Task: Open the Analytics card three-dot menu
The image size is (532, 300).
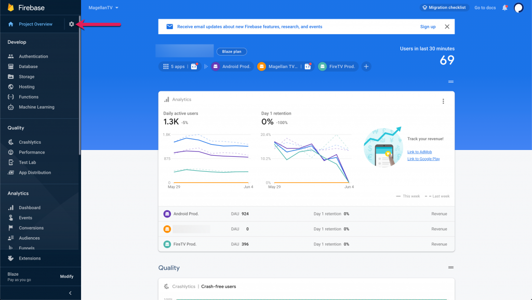Action: click(x=443, y=101)
